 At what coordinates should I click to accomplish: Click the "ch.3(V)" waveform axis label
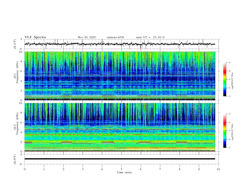(15, 159)
